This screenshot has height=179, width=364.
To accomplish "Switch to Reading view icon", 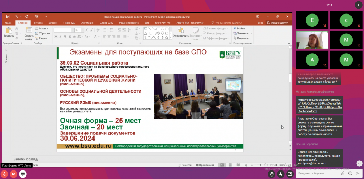I will 238,165.
